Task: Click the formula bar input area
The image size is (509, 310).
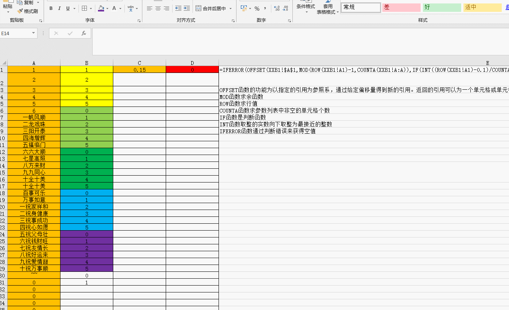Action: coord(300,41)
